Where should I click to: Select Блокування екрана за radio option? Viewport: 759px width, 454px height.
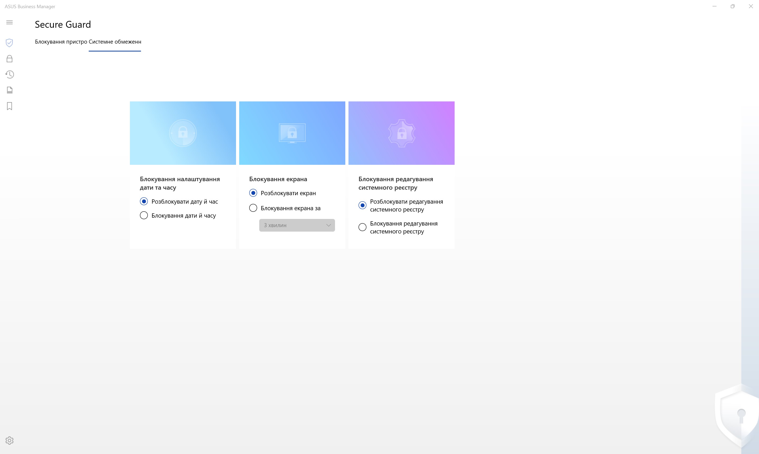tap(253, 208)
